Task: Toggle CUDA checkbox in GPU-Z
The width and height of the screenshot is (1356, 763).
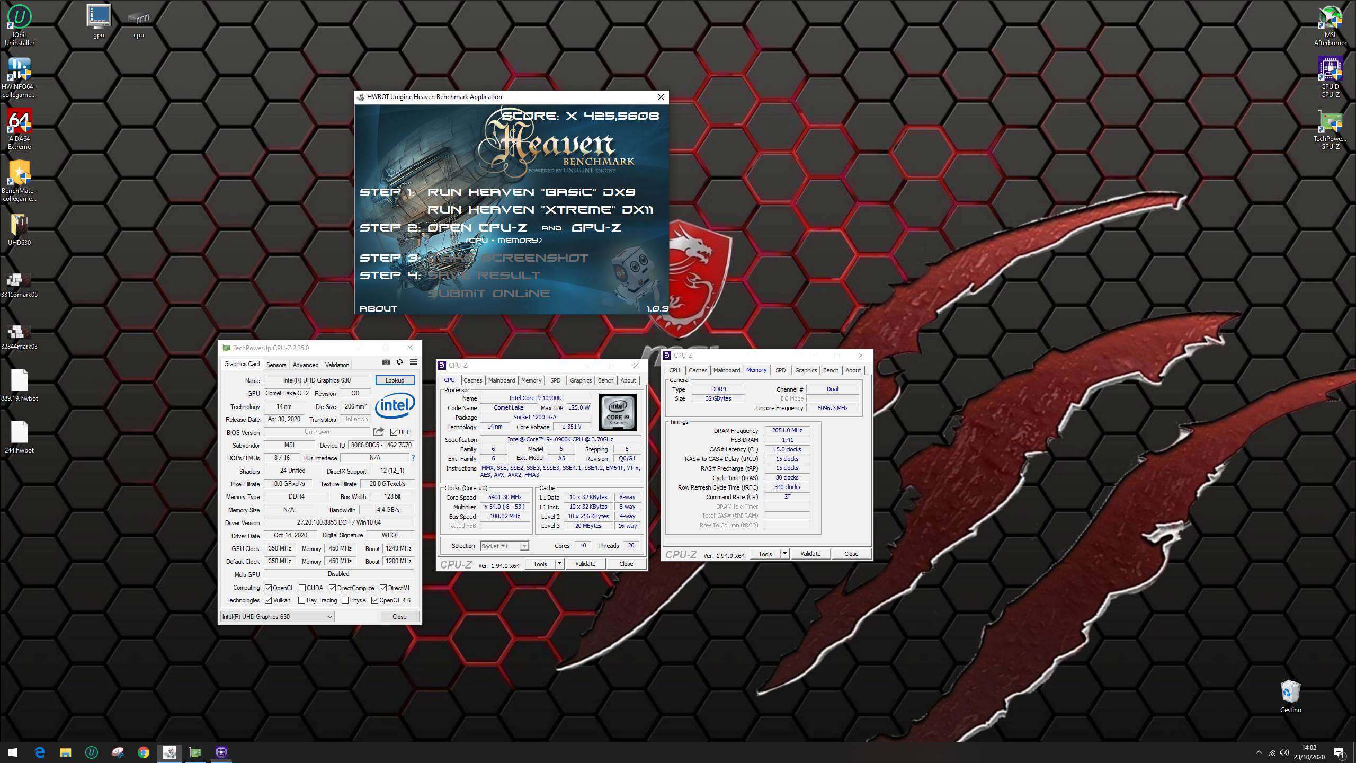Action: 302,588
